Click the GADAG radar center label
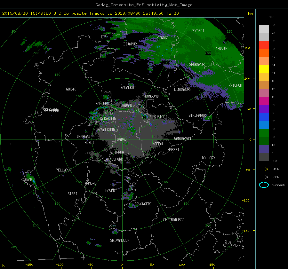 tap(122, 139)
